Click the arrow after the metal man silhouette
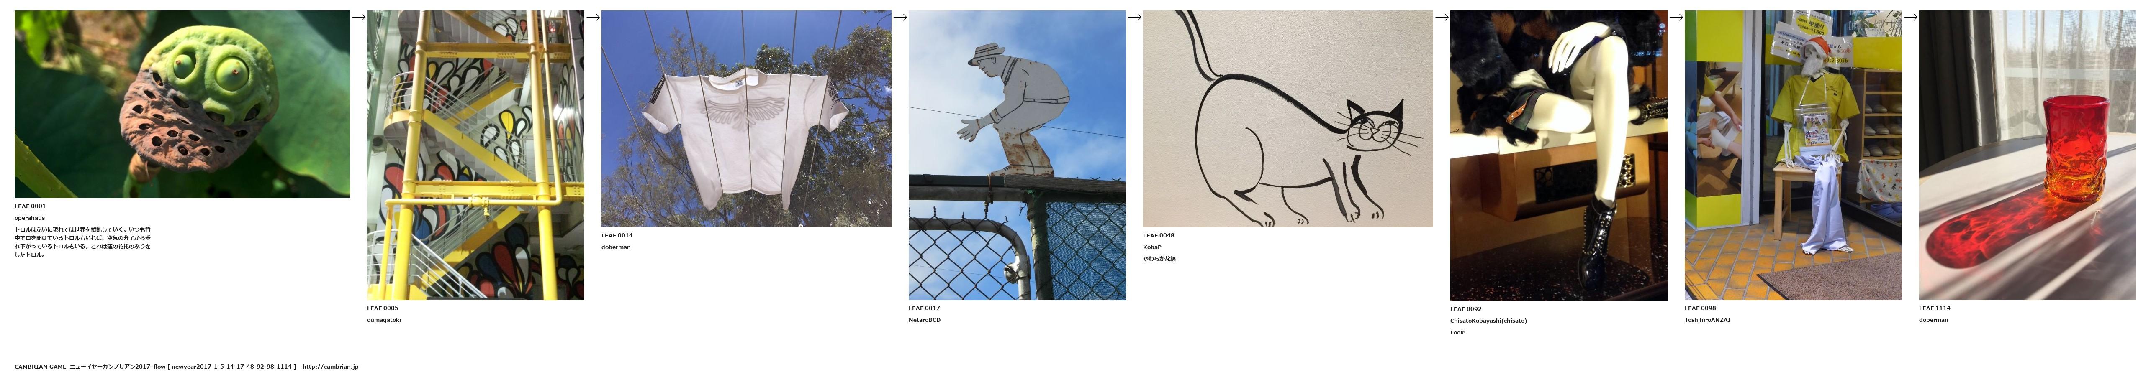 click(x=1134, y=17)
